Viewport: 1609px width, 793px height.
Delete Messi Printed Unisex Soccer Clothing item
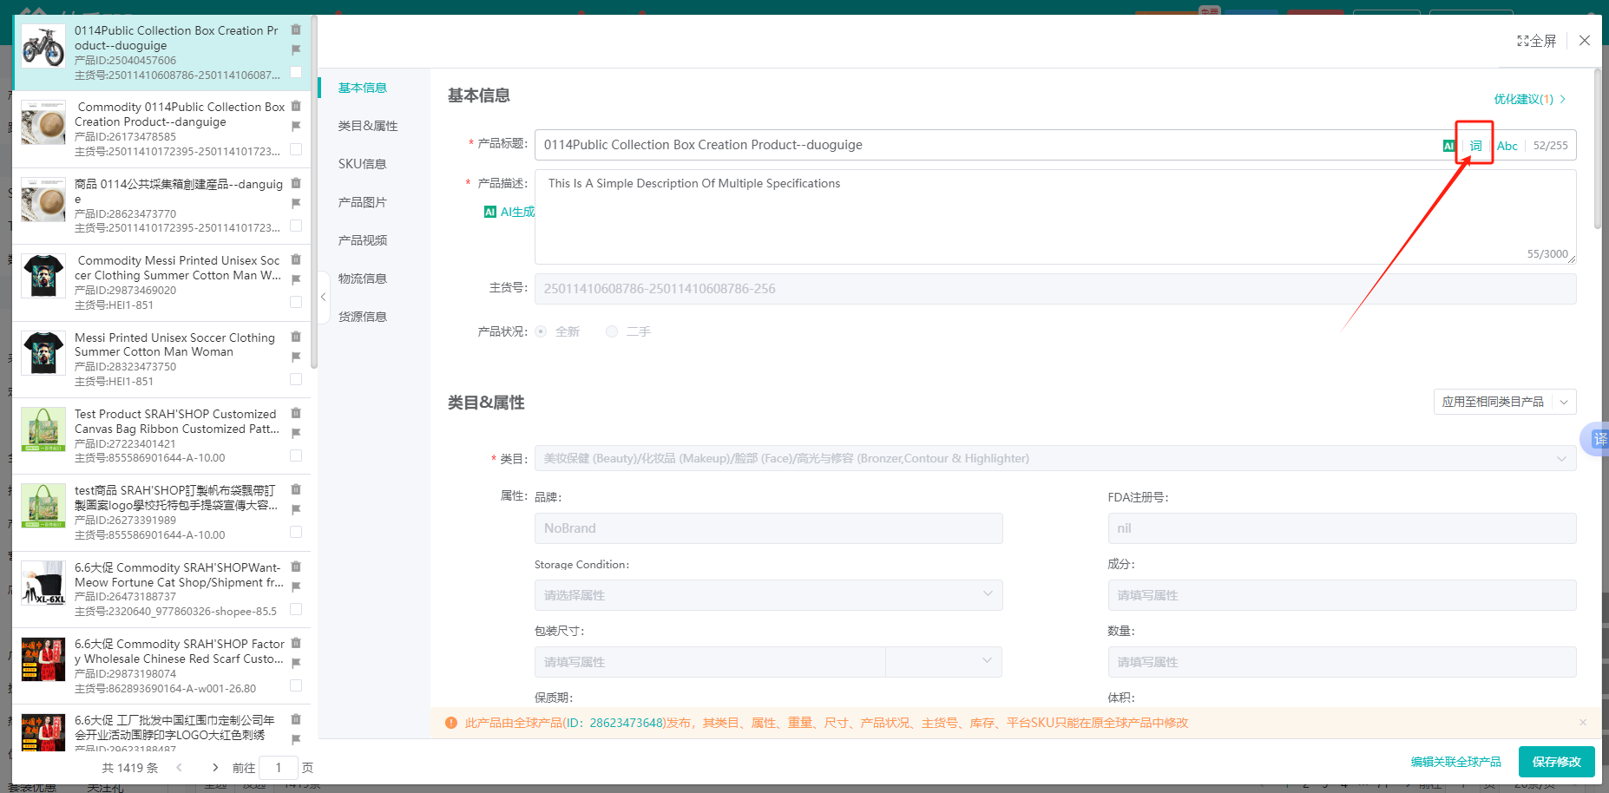point(296,337)
